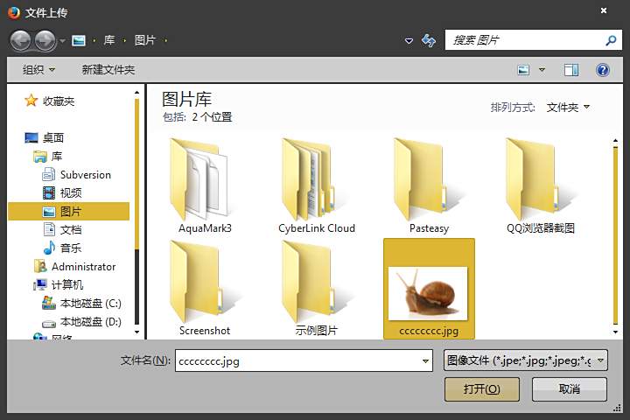
Task: Click the Firefox icon in title bar
Action: tap(14, 13)
